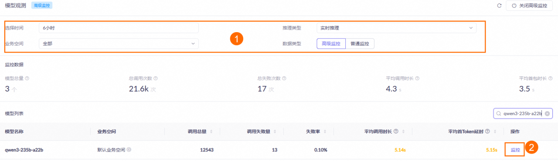Clear the model search text

pos(547,114)
